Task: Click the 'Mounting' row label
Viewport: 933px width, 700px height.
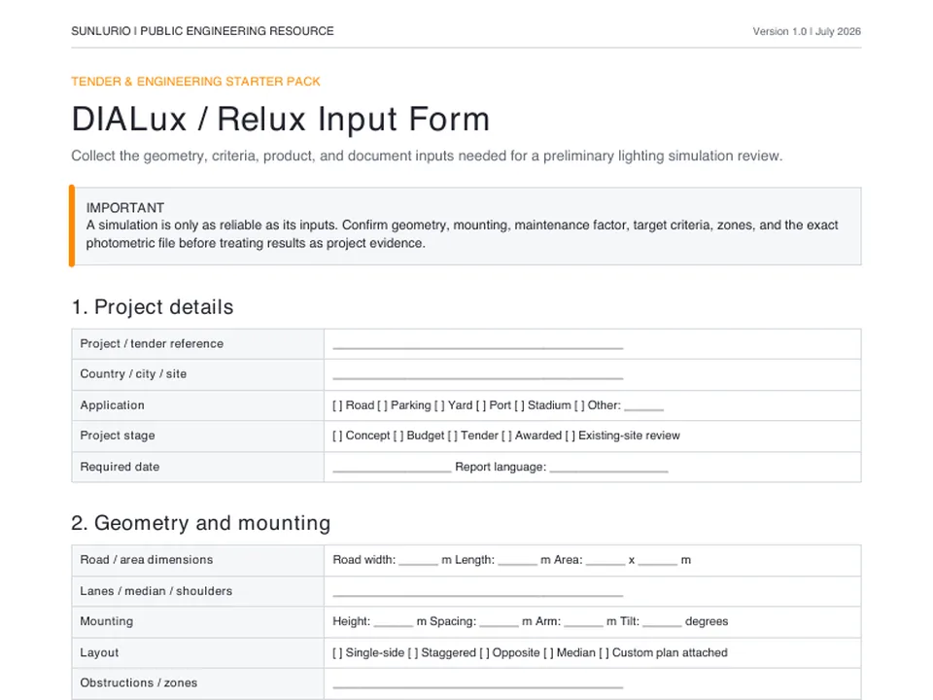Action: (107, 621)
